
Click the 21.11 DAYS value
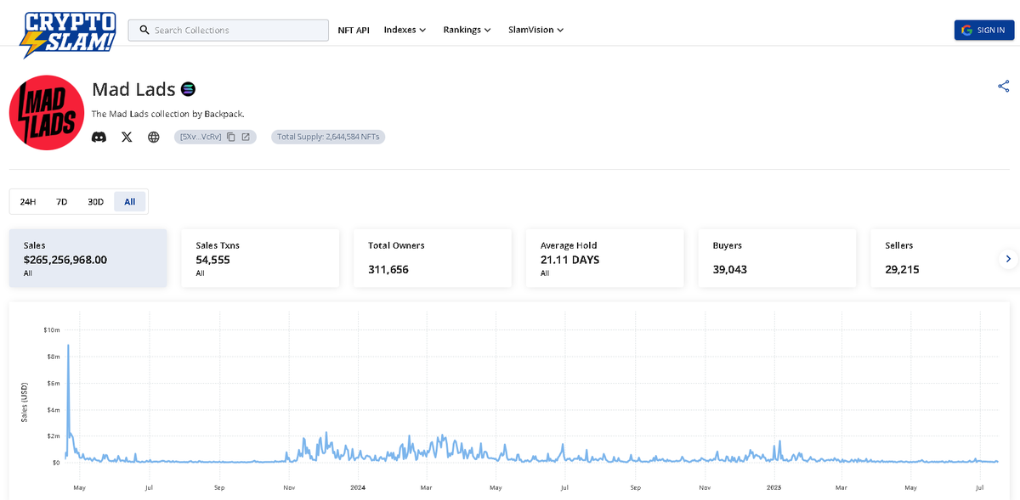tap(569, 260)
